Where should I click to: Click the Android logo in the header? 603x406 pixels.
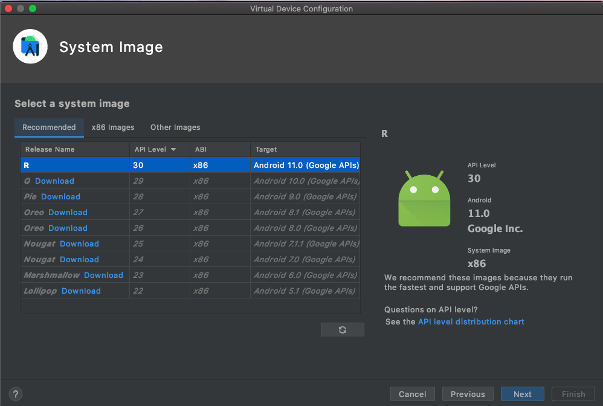(x=30, y=46)
